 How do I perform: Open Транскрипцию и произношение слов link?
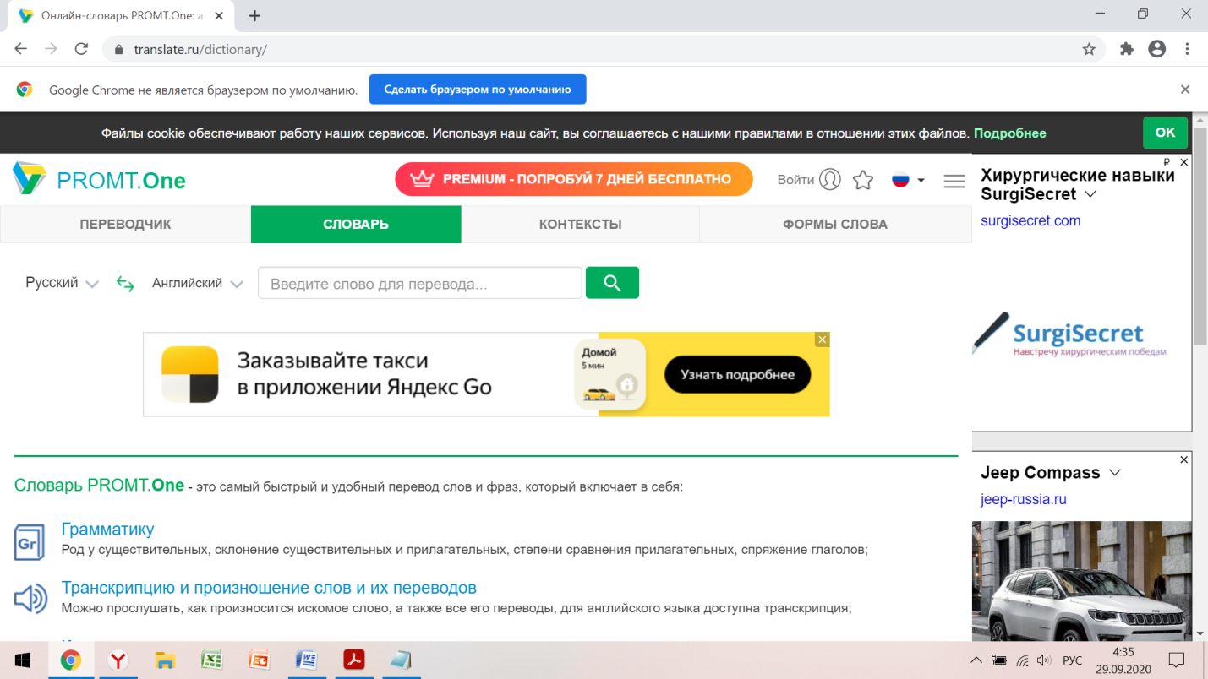click(269, 588)
